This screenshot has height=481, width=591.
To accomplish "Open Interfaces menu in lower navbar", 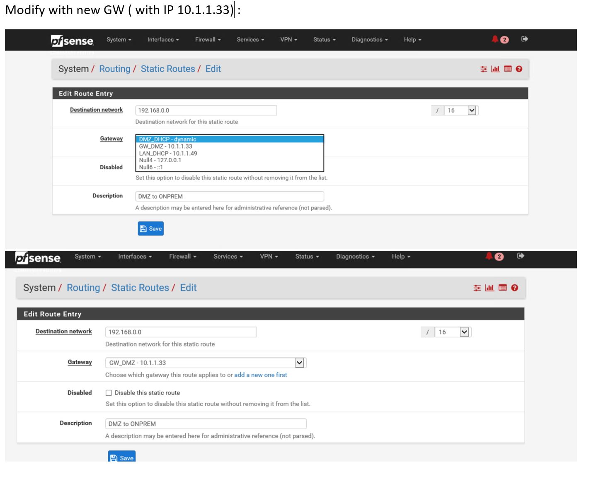I will click(x=135, y=257).
